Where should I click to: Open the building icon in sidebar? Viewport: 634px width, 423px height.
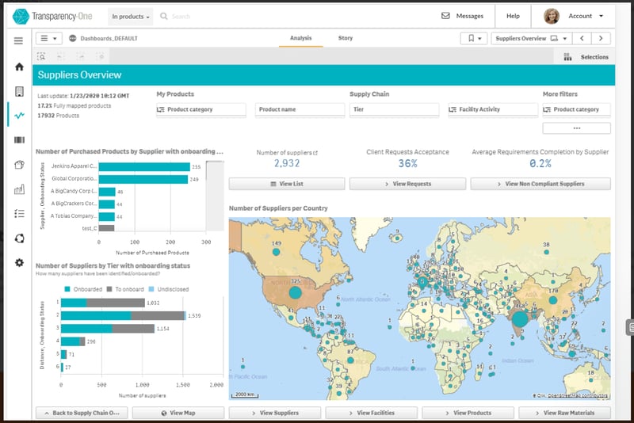(19, 91)
